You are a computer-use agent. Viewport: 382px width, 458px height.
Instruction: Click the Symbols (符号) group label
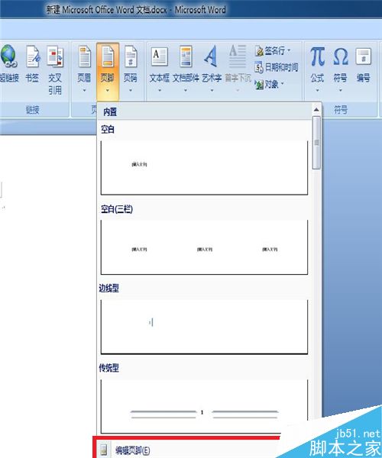coord(341,110)
